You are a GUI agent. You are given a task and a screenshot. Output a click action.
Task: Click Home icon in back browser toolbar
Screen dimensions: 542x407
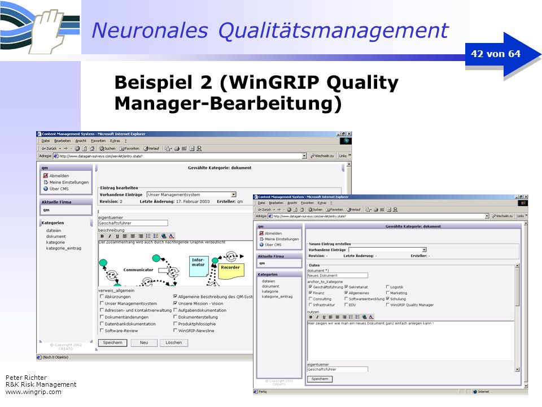click(92, 149)
